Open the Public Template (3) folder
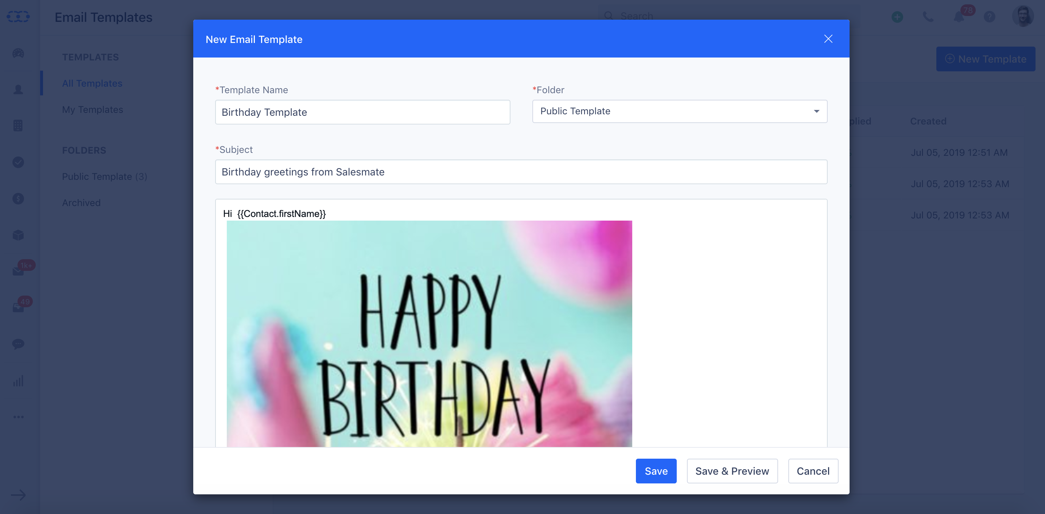1045x514 pixels. (105, 176)
